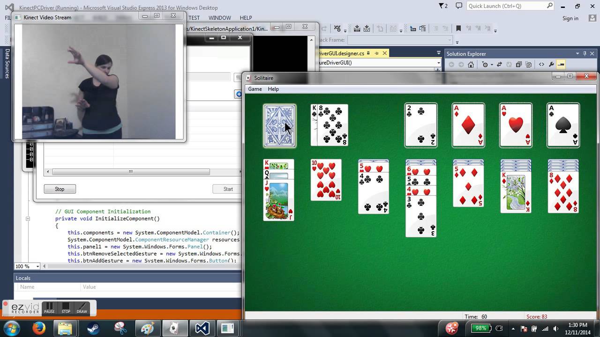This screenshot has width=600, height=337.
Task: Close the DriverGUI.designer.cs tab
Action: [x=385, y=53]
